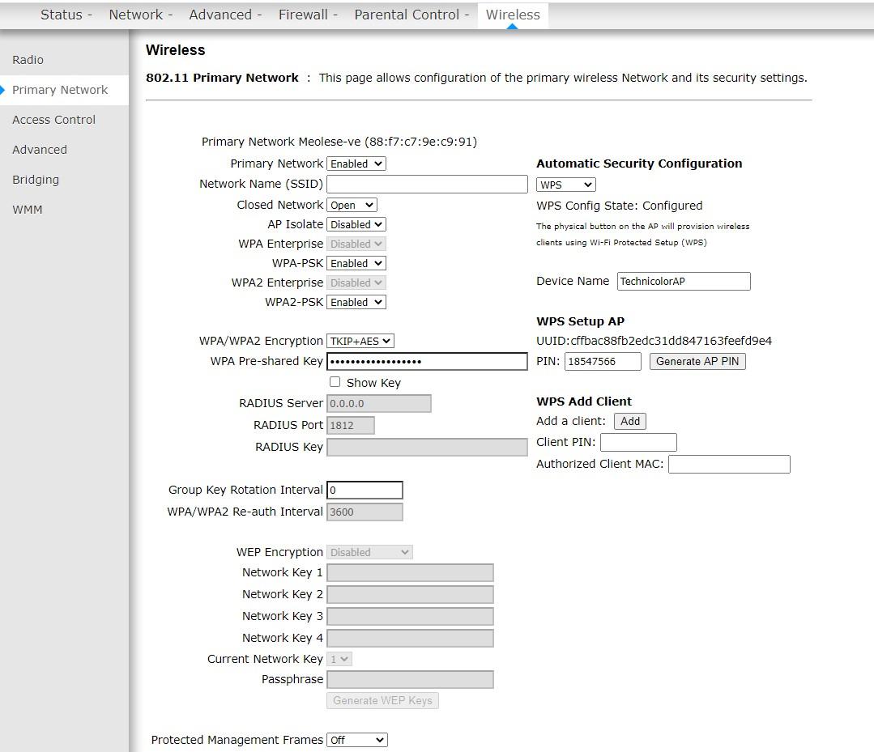The width and height of the screenshot is (874, 752).
Task: Open WPA/WPA2 Encryption dropdown
Action: tap(360, 341)
